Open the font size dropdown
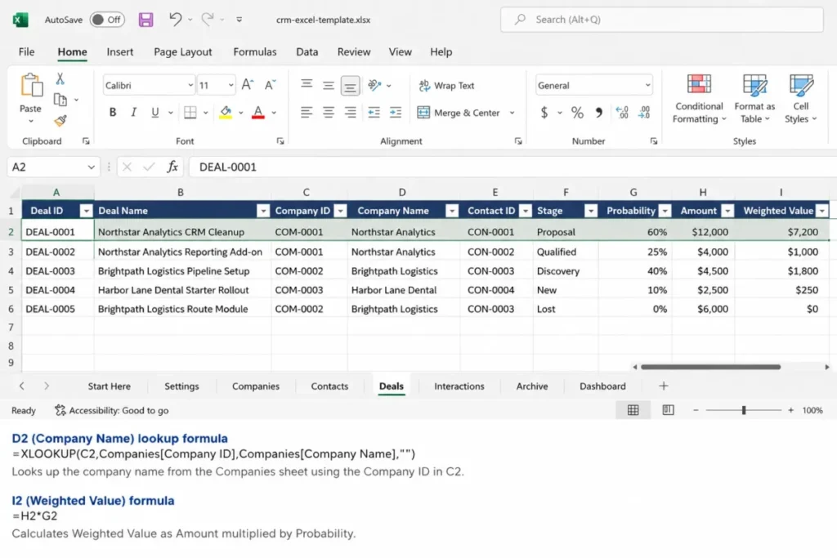 pos(231,85)
